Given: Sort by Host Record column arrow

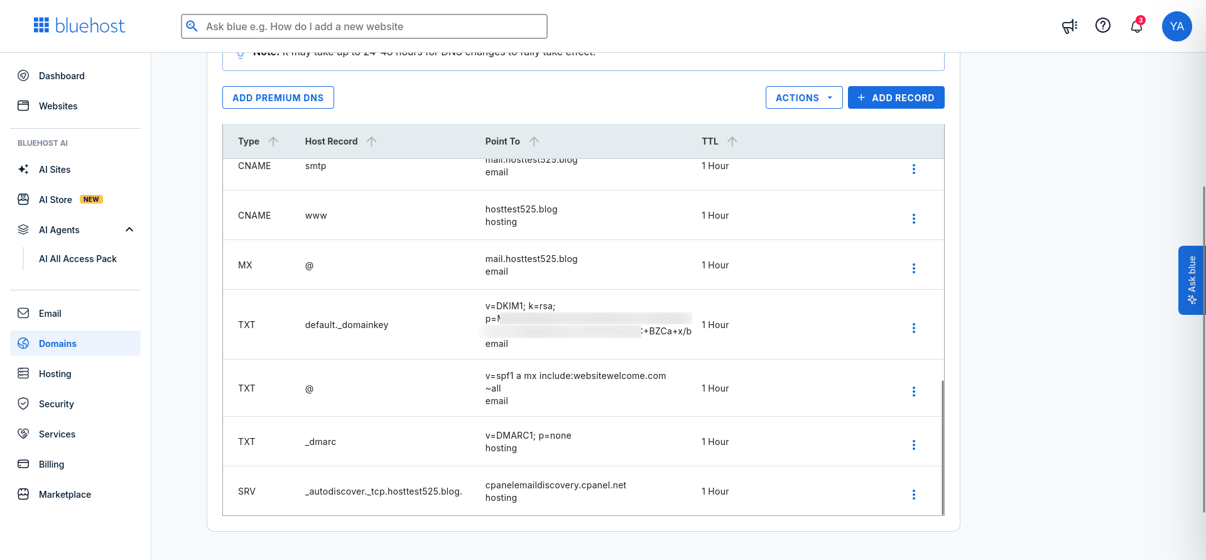Looking at the screenshot, I should coord(372,141).
